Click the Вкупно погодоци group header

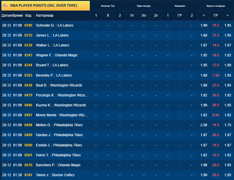(216, 6)
